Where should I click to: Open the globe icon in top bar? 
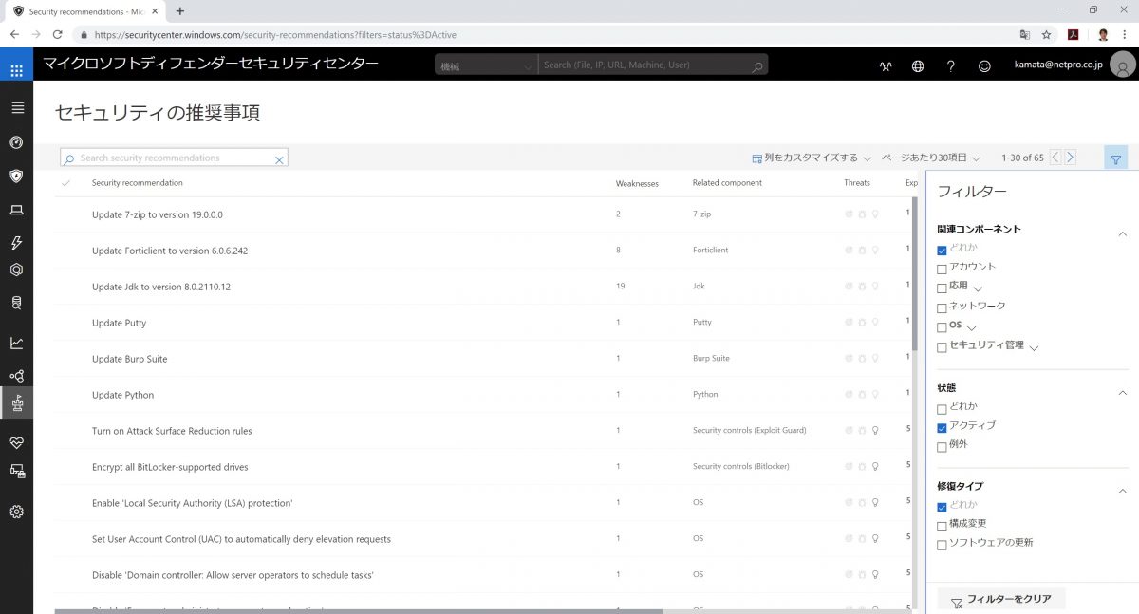coord(918,66)
